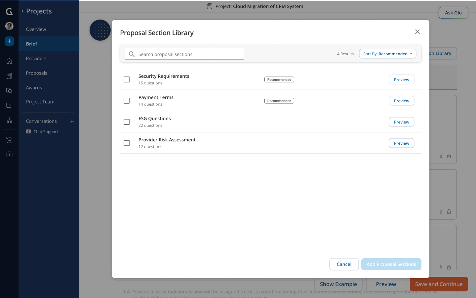Click the Cancel button in the dialog
The height and width of the screenshot is (298, 476).
[344, 264]
